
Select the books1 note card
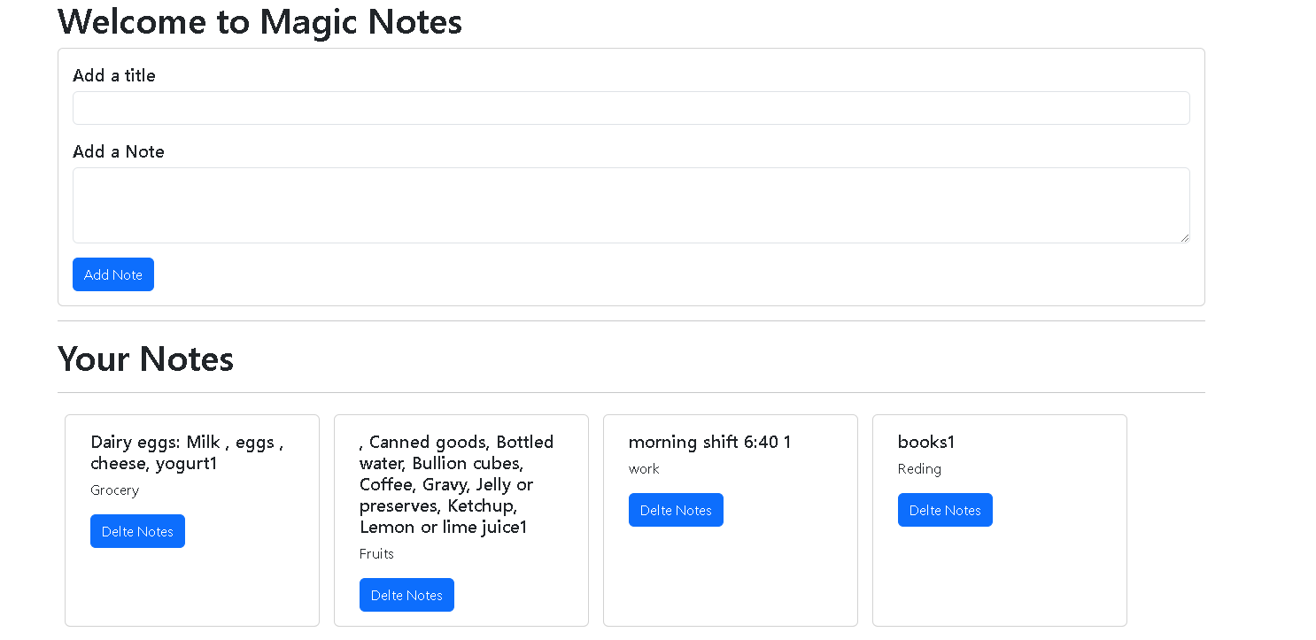(999, 575)
